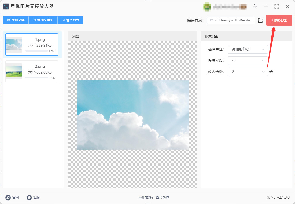
Task: Click the 放大设置 panel header
Action: pyautogui.click(x=246, y=36)
